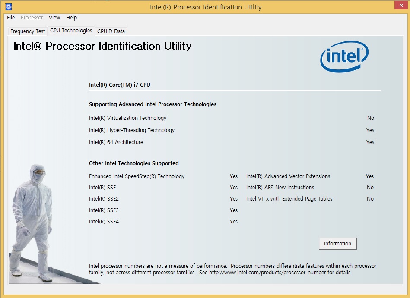Switch to the Frequency Test tab

(x=28, y=31)
